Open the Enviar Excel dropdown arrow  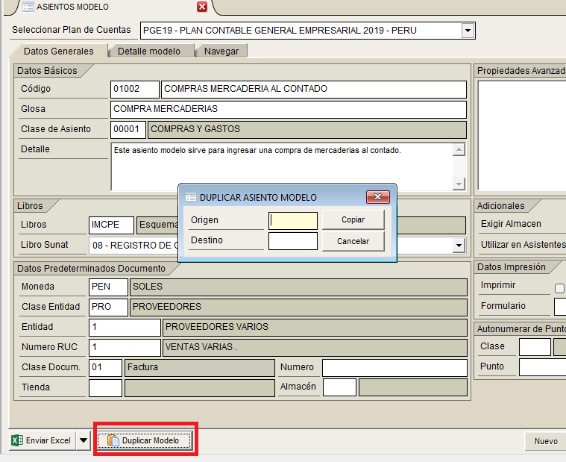tap(84, 440)
